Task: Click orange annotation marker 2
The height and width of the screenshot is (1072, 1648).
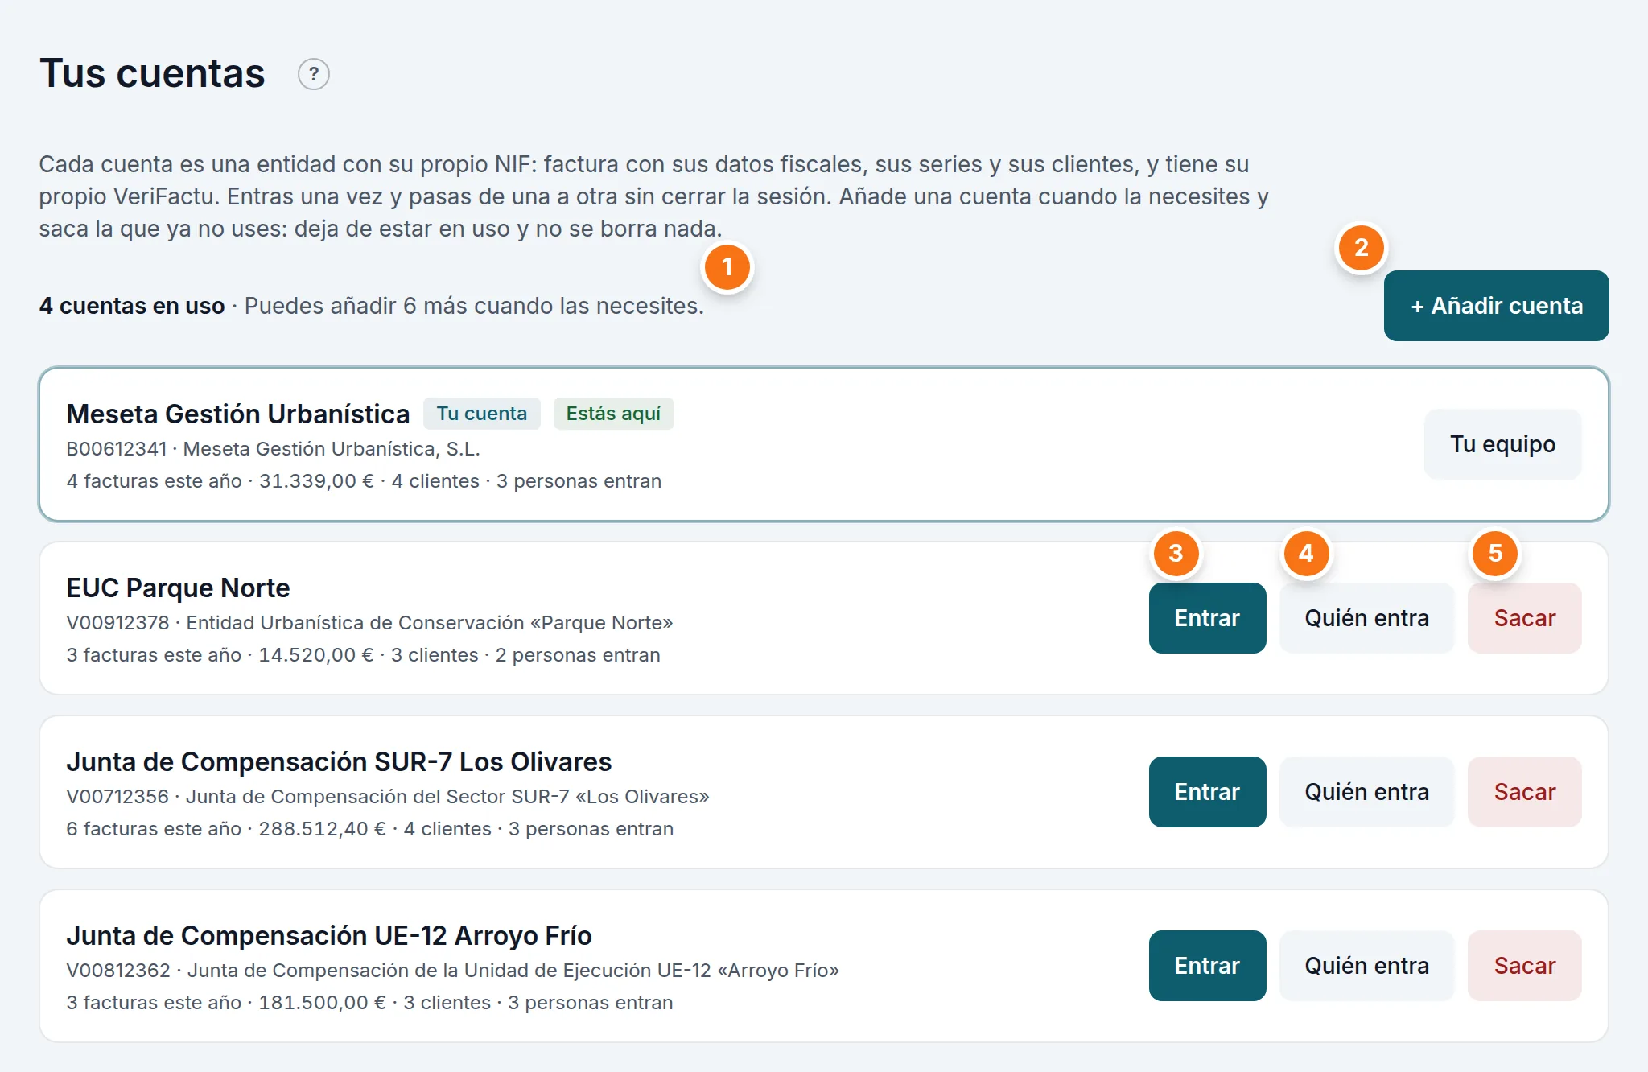Action: click(1361, 248)
